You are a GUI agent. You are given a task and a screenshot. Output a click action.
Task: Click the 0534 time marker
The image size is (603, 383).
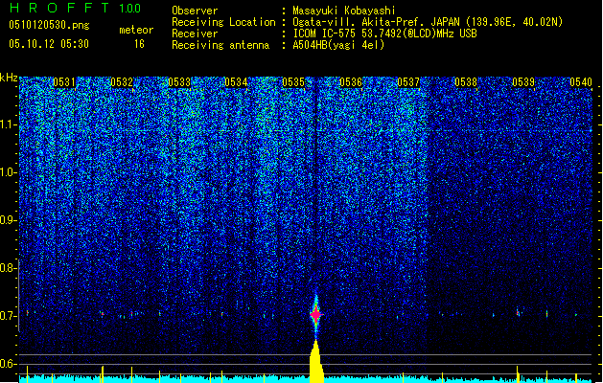[236, 82]
